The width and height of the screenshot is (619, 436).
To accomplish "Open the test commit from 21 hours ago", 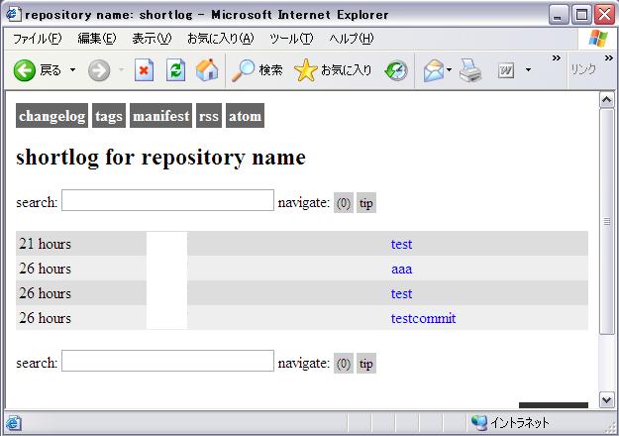I will coord(401,244).
